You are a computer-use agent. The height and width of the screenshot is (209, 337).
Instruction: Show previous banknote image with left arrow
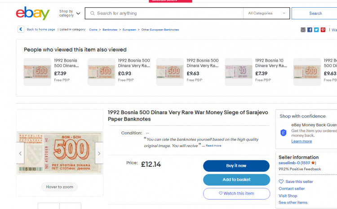[x=21, y=154]
